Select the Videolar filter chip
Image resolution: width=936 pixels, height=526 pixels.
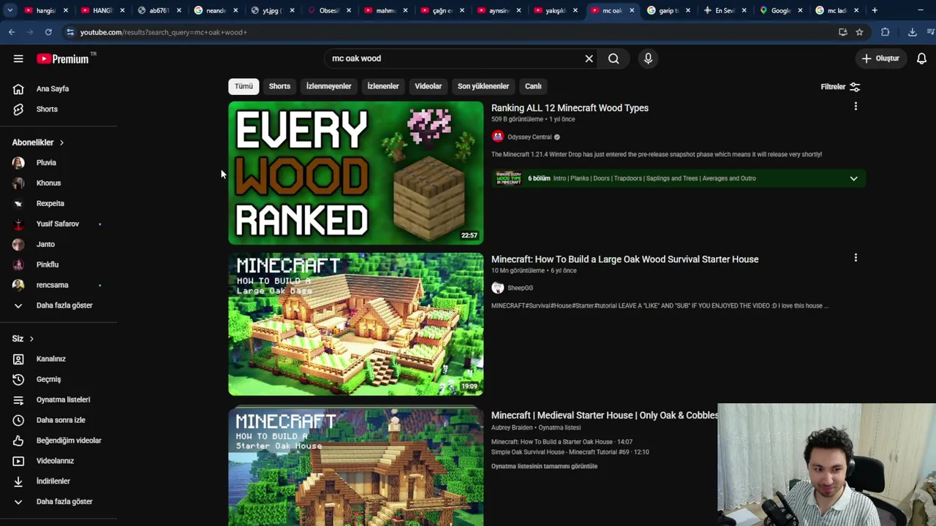click(x=428, y=86)
